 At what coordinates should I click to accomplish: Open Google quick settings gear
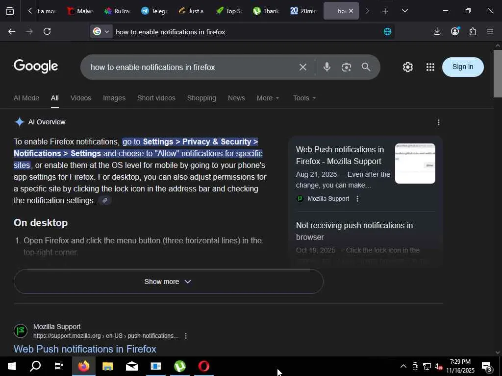tap(407, 67)
